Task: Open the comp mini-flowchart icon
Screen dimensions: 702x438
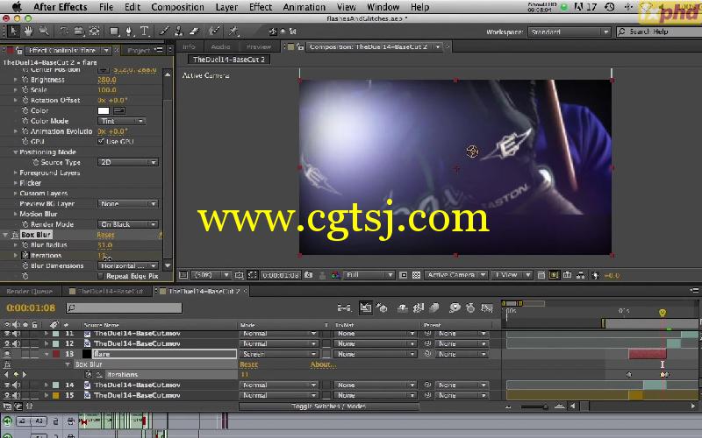Action: (x=344, y=308)
